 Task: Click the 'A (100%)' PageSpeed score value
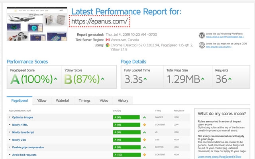click(31, 79)
